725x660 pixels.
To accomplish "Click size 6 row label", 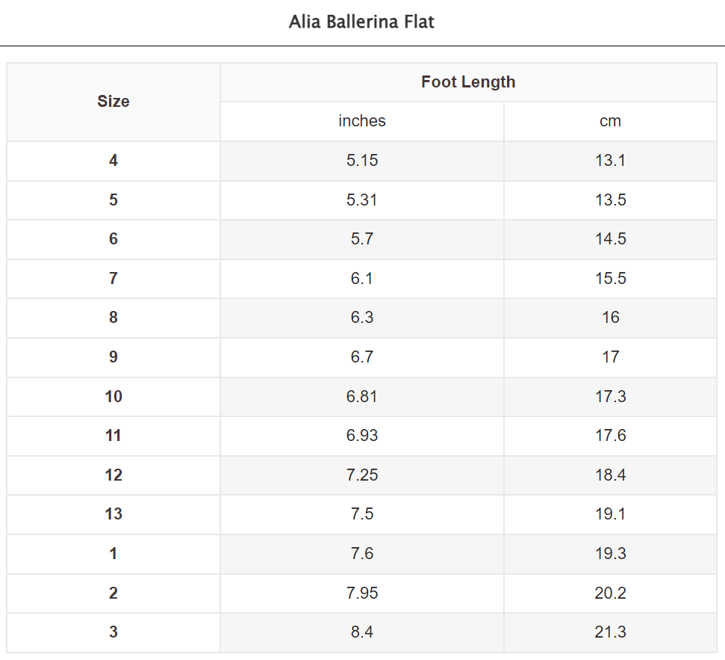I will (x=113, y=239).
